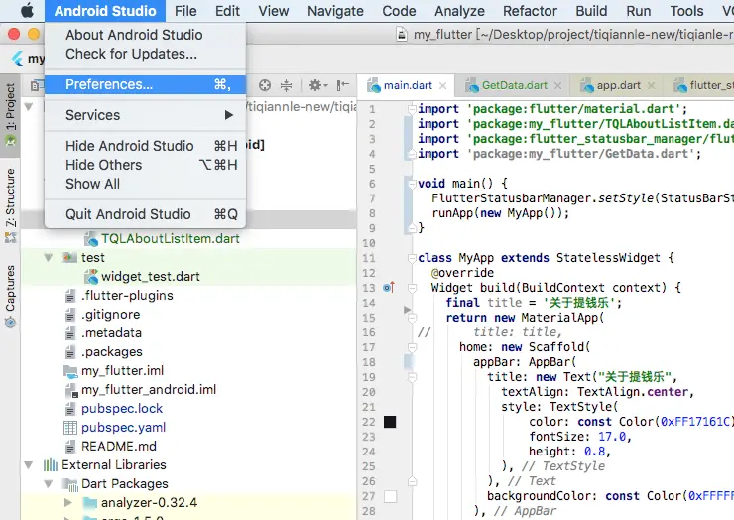The image size is (734, 520).
Task: Select pubspec.lock file
Action: coord(122,409)
